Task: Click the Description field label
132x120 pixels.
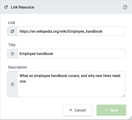Action: pyautogui.click(x=17, y=67)
